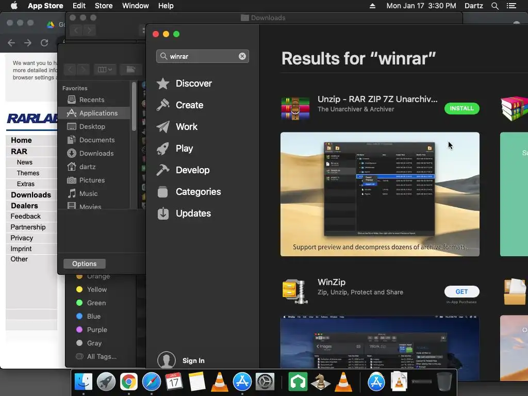528x396 pixels.
Task: Open Safari from the Dock
Action: [x=152, y=382]
